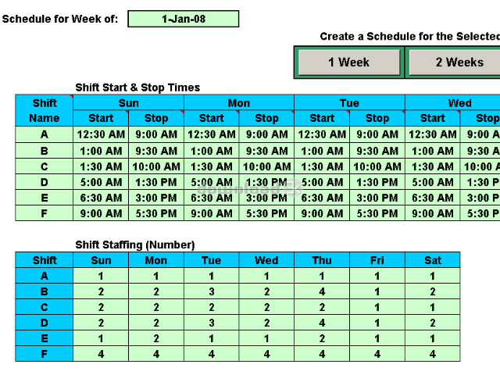Select shift E Monday staffing cell
The width and height of the screenshot is (500, 375).
[x=156, y=338]
